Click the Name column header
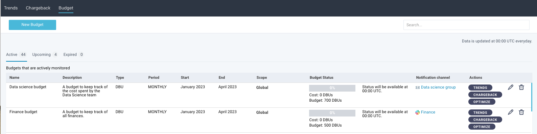 15,77
